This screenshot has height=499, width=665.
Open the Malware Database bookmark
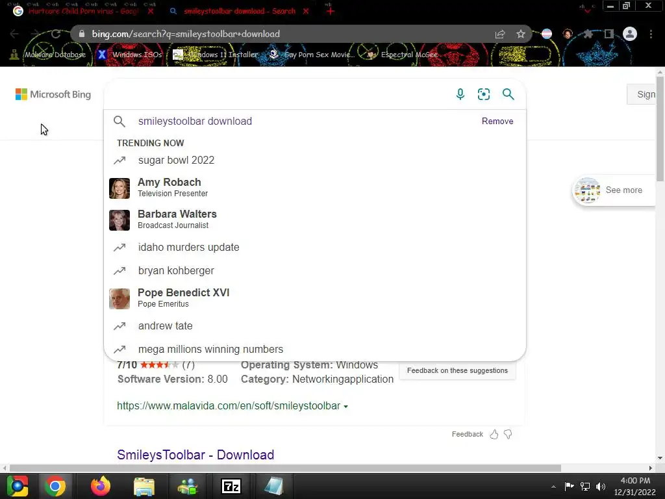click(47, 55)
